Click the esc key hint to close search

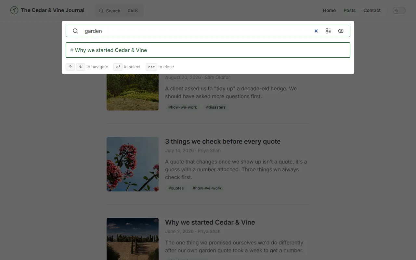(151, 67)
